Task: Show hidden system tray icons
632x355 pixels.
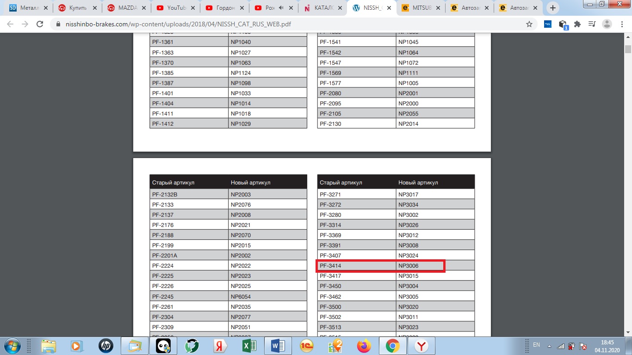Action: [549, 346]
